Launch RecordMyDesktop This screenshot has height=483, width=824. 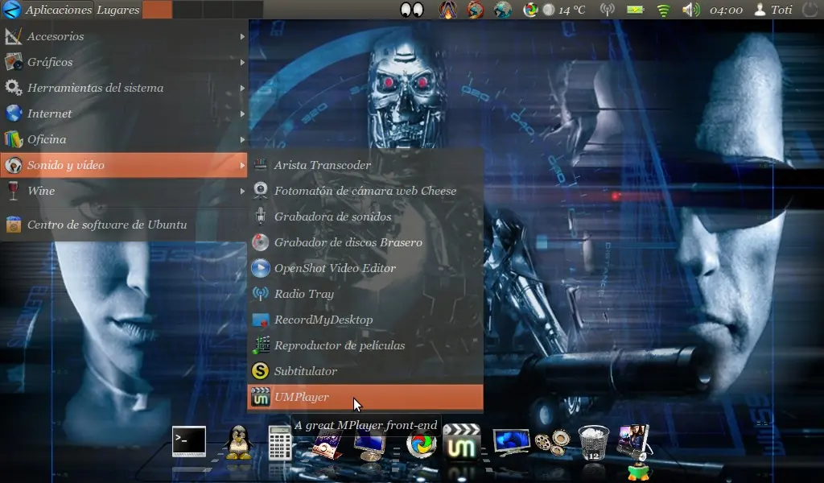[x=365, y=320]
